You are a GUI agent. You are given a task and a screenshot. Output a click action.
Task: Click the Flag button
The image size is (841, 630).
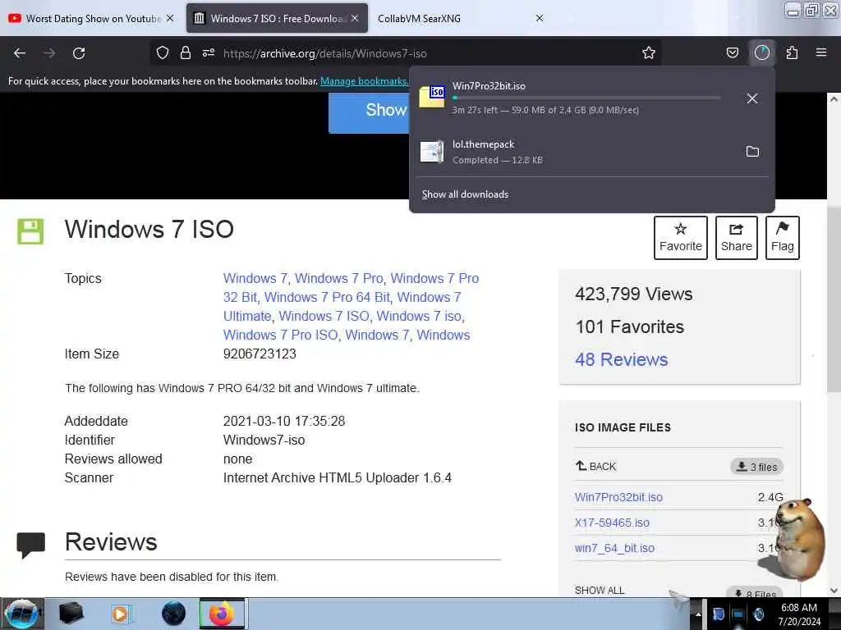click(783, 238)
